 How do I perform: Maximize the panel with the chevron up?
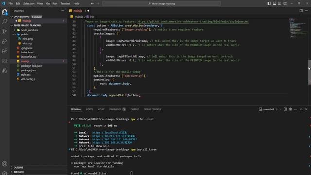click(x=301, y=109)
